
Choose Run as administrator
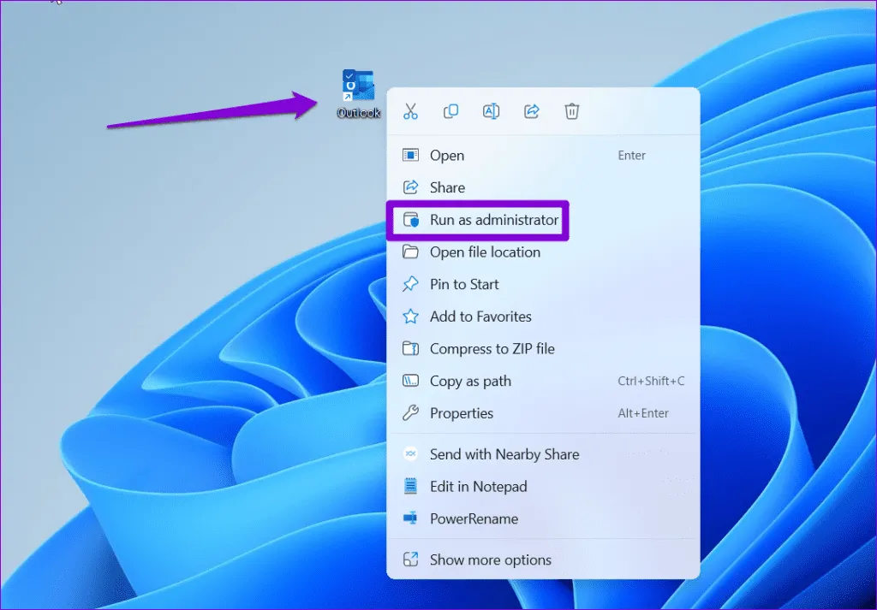click(x=493, y=220)
